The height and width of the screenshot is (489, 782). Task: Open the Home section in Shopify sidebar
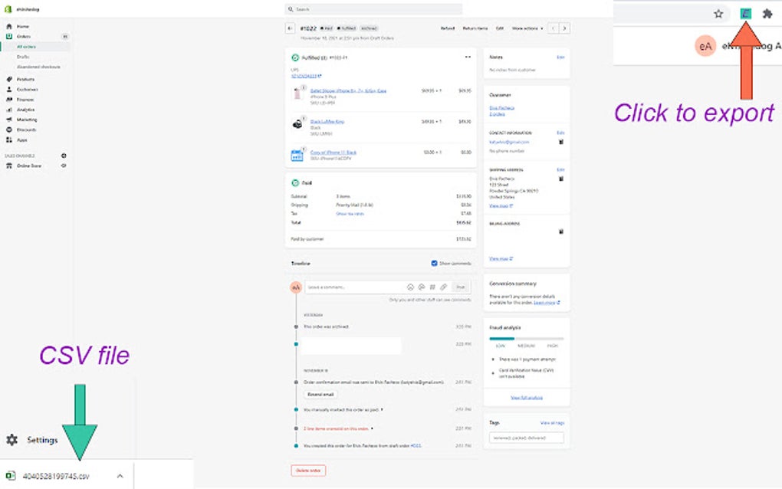click(x=22, y=27)
